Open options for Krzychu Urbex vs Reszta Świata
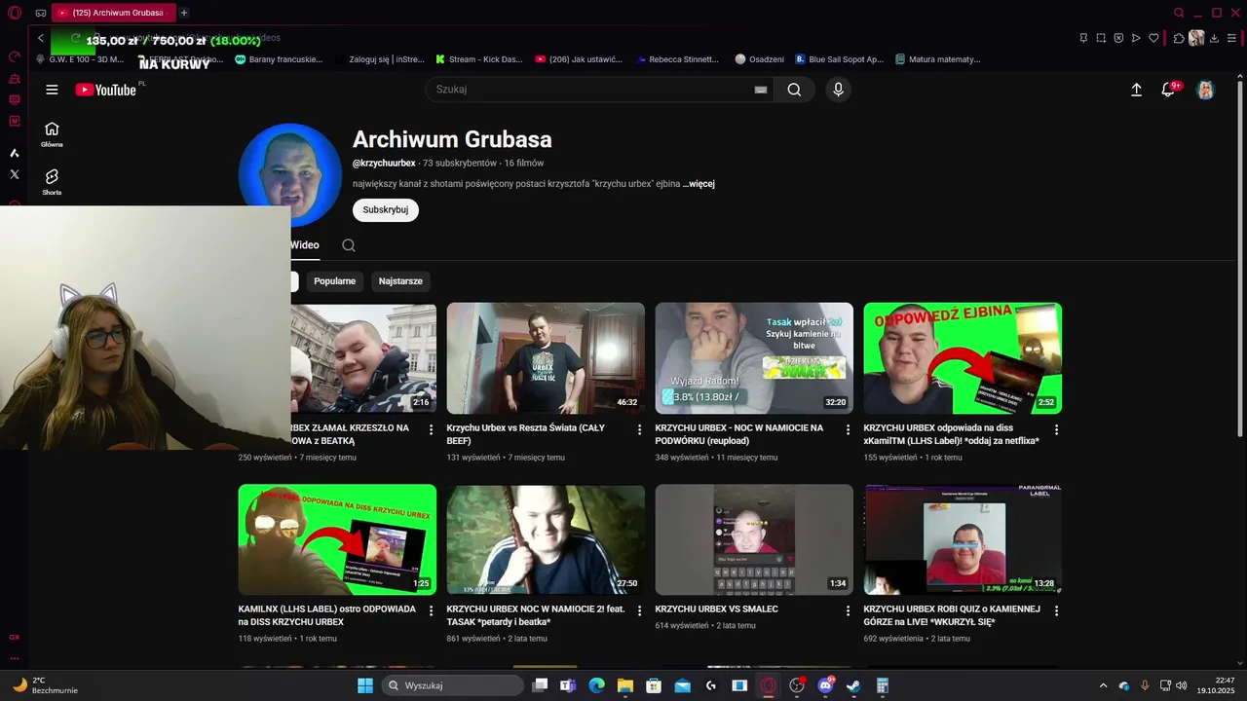This screenshot has height=701, width=1247. 640,429
